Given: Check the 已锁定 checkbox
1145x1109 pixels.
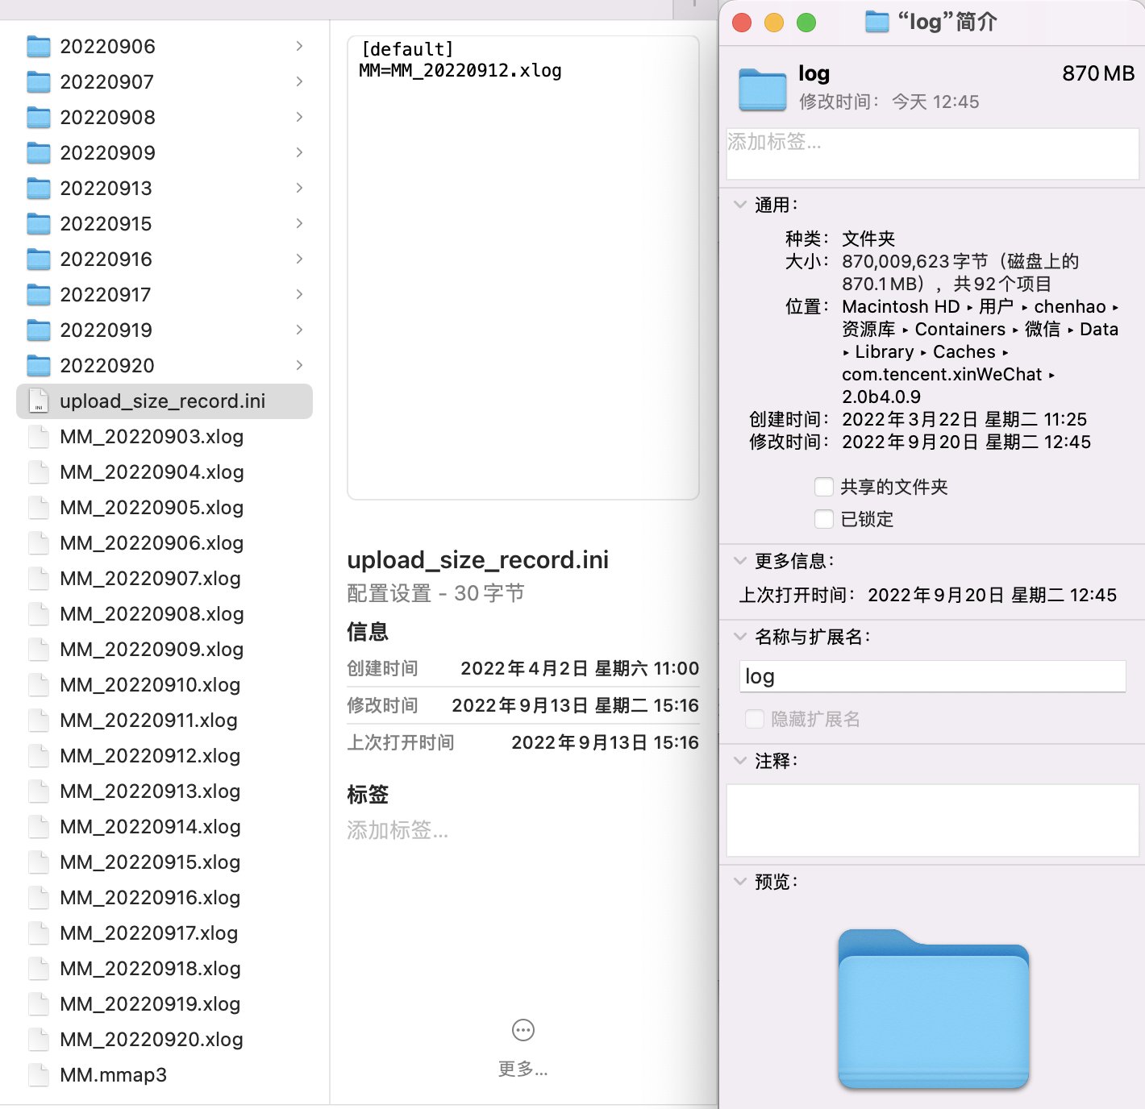Looking at the screenshot, I should pos(823,519).
